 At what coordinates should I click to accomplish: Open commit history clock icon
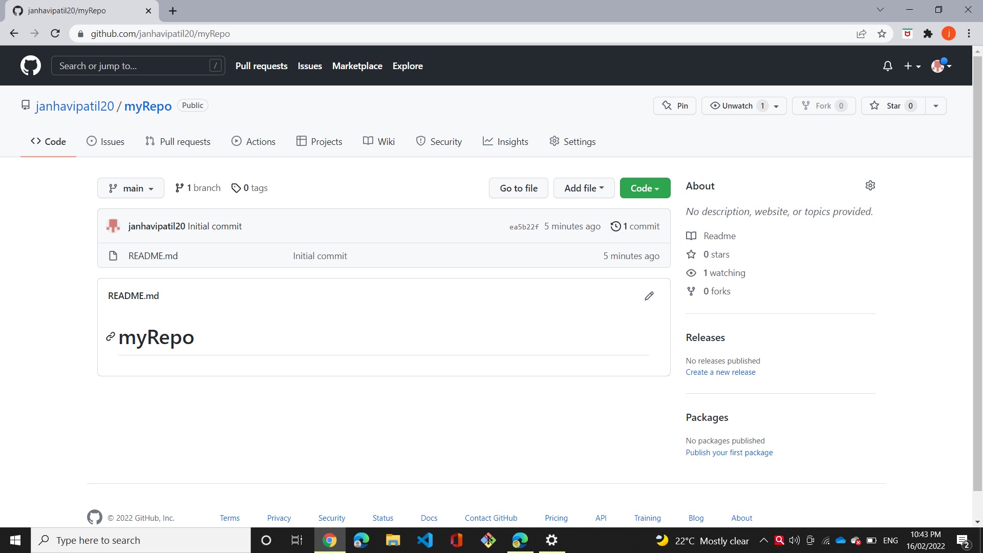[616, 226]
